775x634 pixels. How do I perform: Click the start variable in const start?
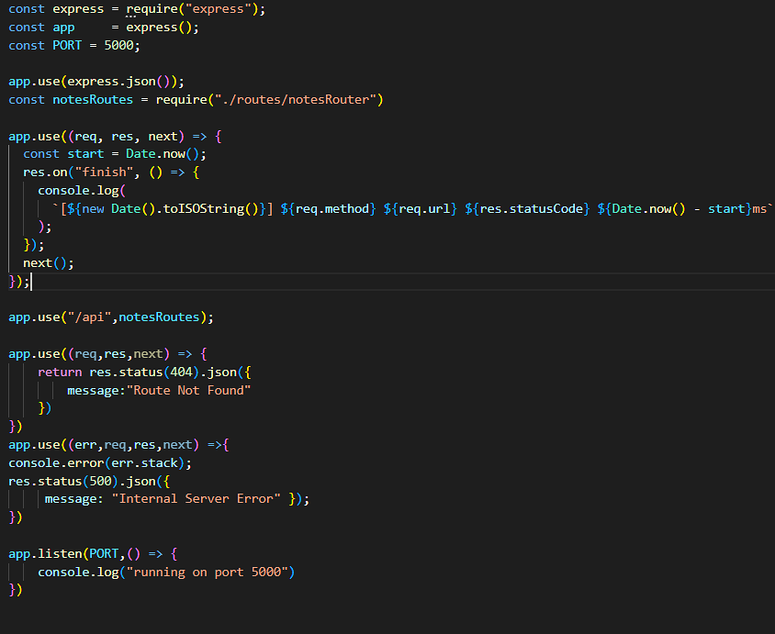coord(85,154)
